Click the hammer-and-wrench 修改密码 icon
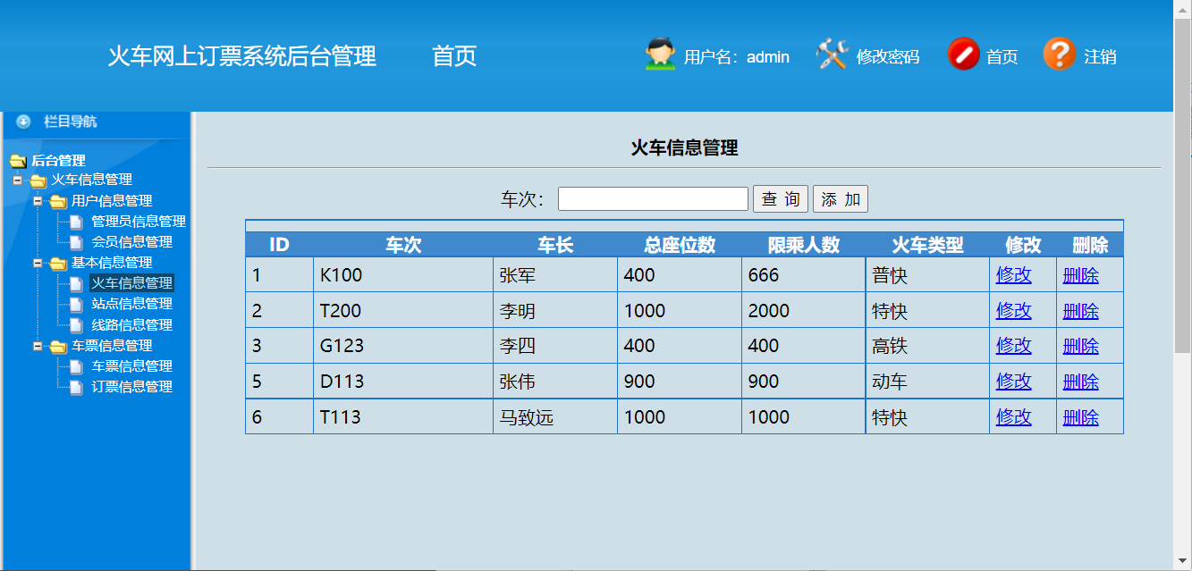 coord(832,55)
